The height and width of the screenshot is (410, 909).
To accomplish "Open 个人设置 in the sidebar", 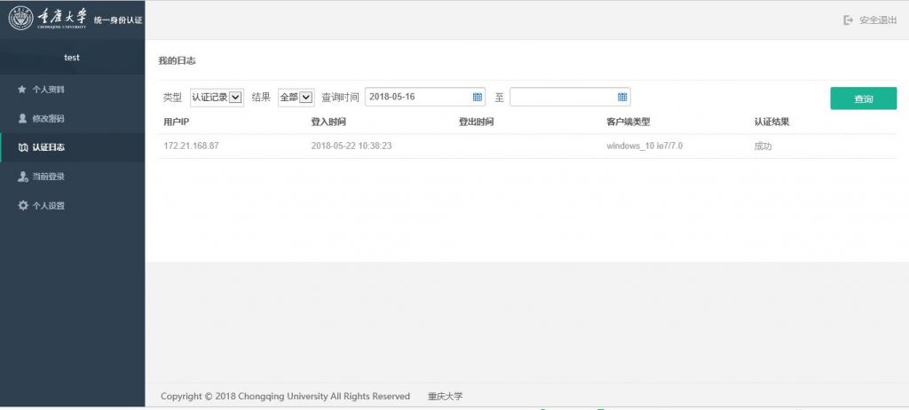I will [49, 206].
